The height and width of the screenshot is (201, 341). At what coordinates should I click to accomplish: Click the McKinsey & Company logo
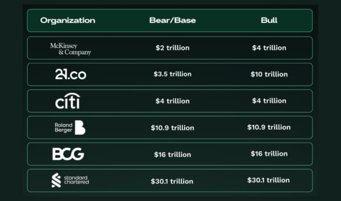70,49
